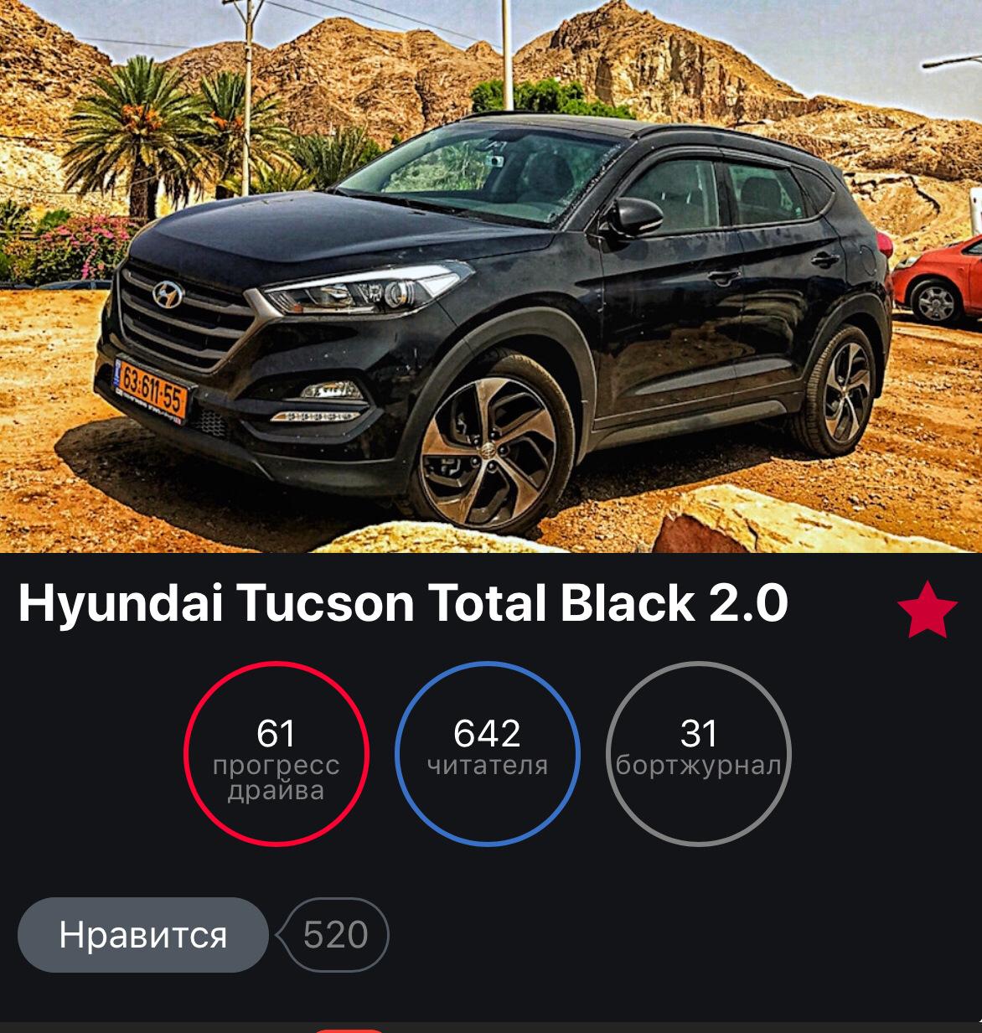Click the front alloy wheel in photo
Viewport: 982px width, 1033px height.
[488, 453]
